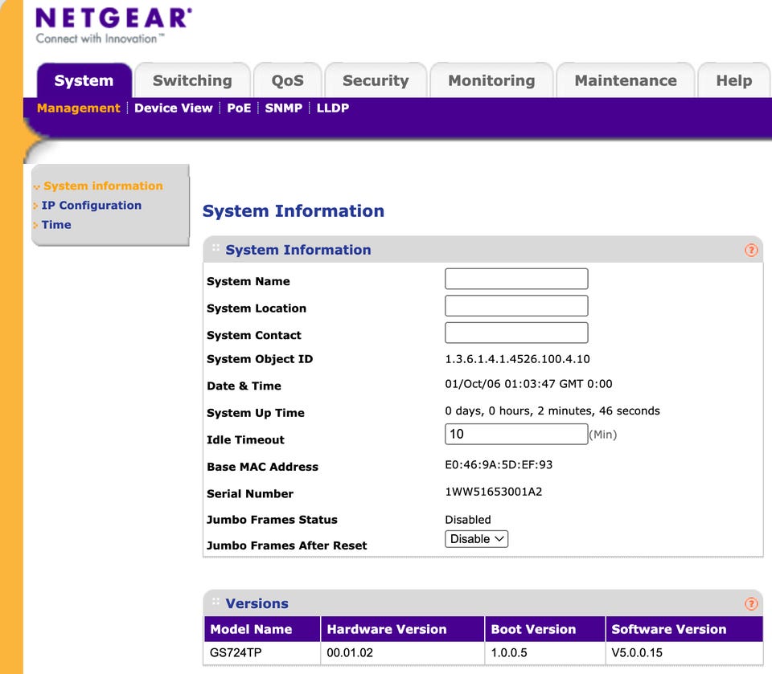Click the NETGEAR logo

tap(113, 25)
